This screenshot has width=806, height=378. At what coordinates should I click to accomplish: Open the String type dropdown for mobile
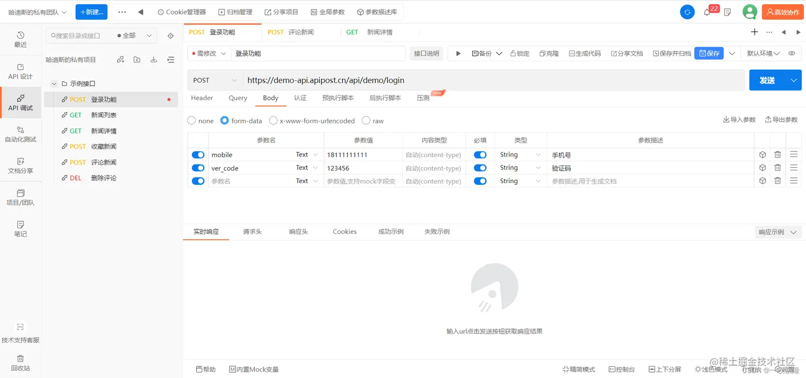point(521,154)
